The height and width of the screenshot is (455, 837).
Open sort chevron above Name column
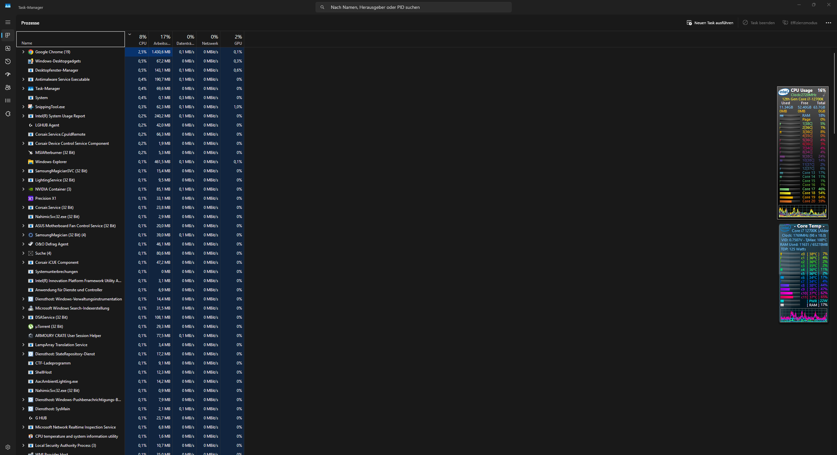coord(129,34)
